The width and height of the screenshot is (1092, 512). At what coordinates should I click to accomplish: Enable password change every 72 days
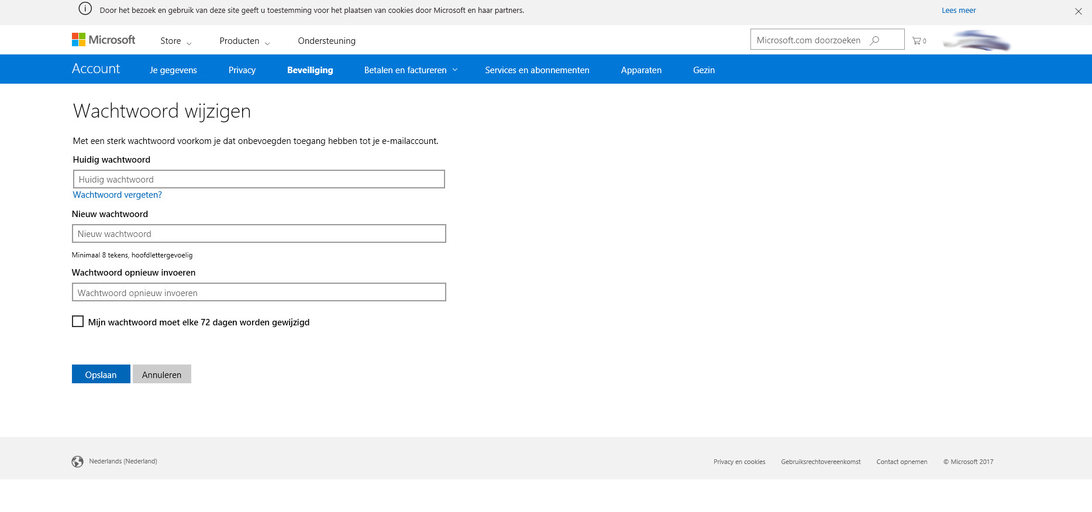[x=78, y=321]
